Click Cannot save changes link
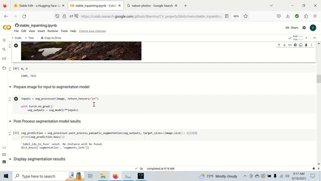The image size is (321, 181). 92,31
